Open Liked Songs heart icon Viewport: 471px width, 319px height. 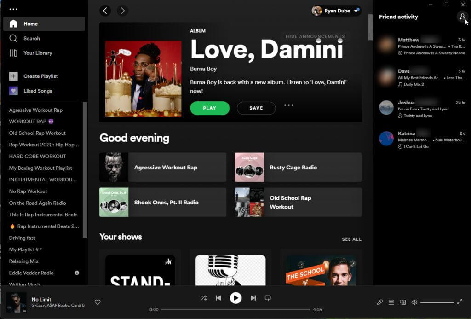(13, 91)
